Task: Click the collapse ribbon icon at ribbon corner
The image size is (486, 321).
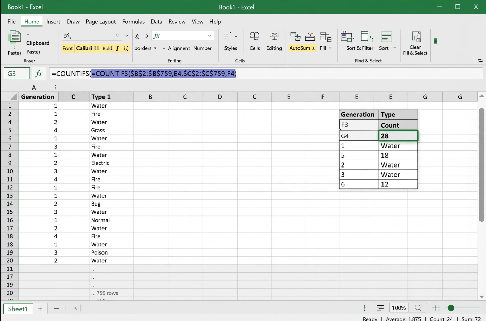Action: [x=480, y=61]
